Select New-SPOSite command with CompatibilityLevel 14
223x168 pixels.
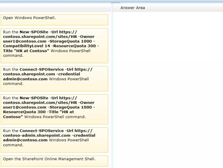click(x=54, y=46)
